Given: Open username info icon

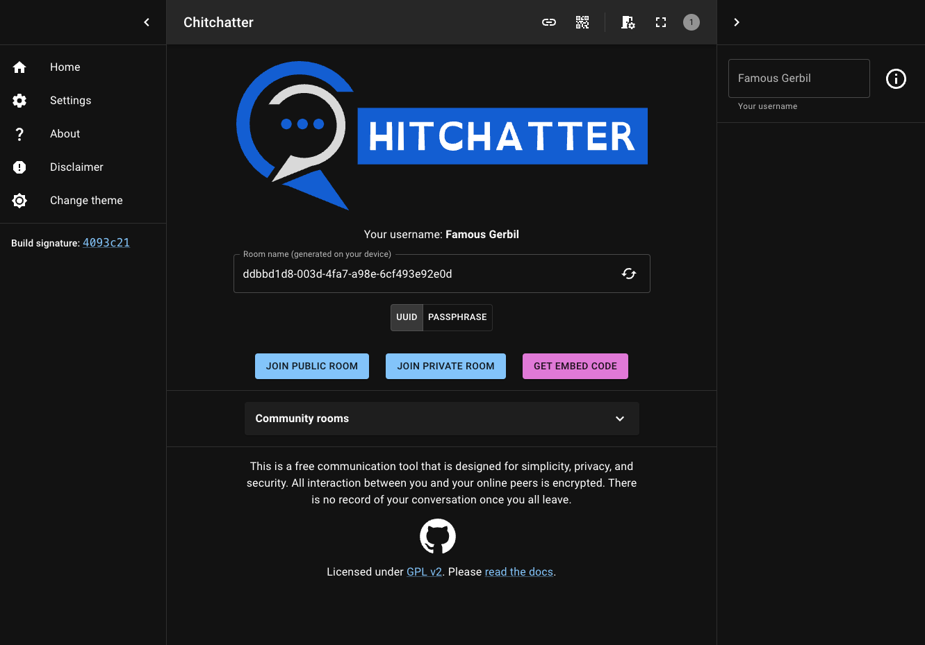Looking at the screenshot, I should click(x=897, y=78).
